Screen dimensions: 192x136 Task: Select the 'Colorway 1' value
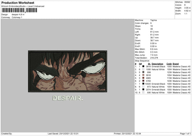tap(17, 17)
